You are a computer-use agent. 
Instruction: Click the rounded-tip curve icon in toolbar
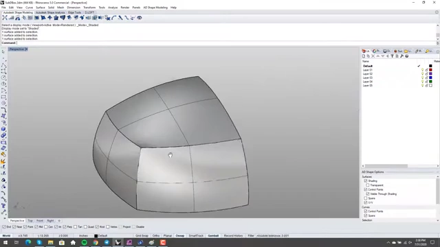coord(114,18)
